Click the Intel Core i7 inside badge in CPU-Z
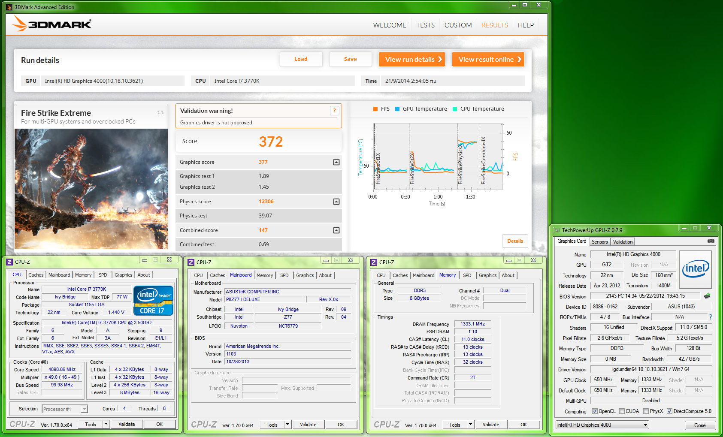The height and width of the screenshot is (437, 723). click(x=153, y=300)
